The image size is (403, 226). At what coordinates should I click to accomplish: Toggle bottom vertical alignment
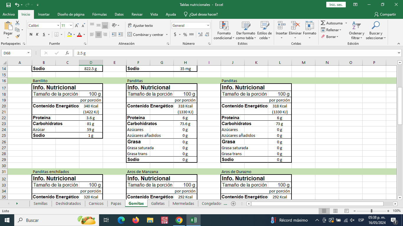pos(105,26)
